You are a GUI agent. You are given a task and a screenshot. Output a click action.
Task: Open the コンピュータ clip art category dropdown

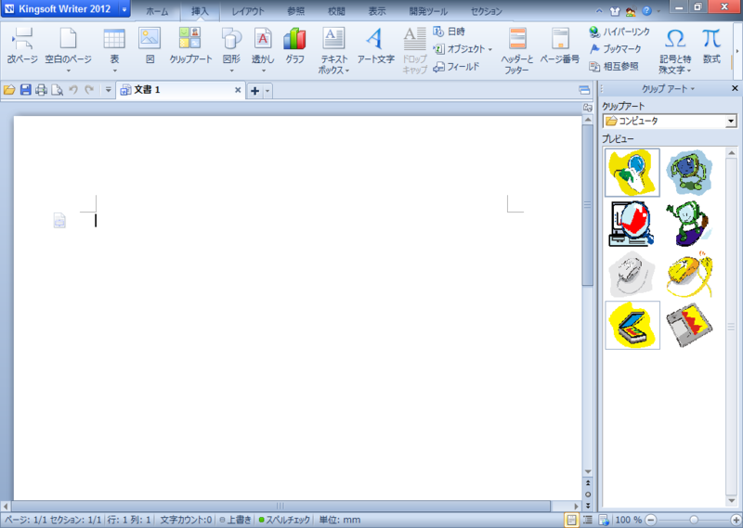[731, 122]
